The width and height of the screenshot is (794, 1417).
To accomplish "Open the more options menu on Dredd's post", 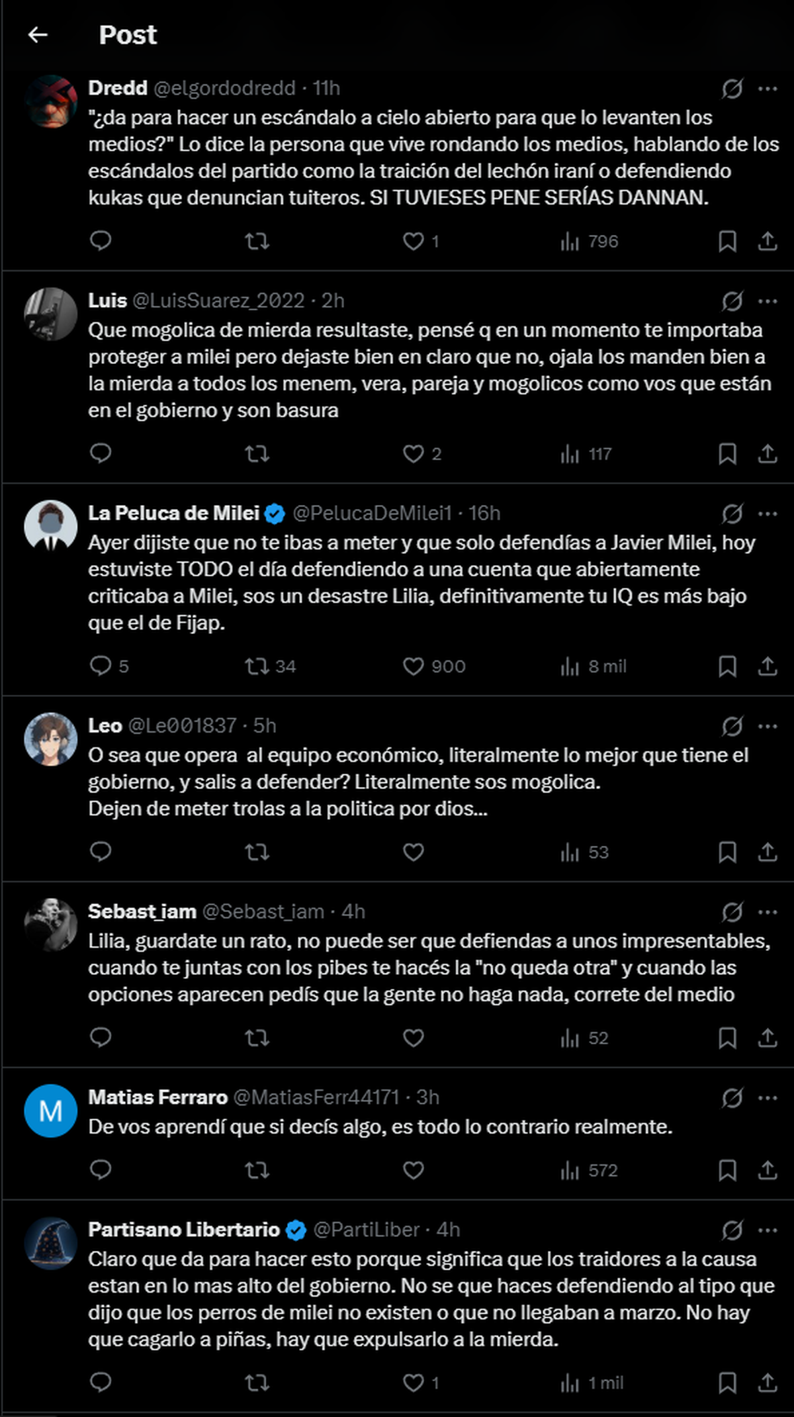I will pyautogui.click(x=768, y=88).
